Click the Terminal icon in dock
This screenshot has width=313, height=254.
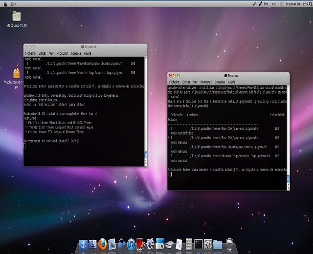coord(198,243)
